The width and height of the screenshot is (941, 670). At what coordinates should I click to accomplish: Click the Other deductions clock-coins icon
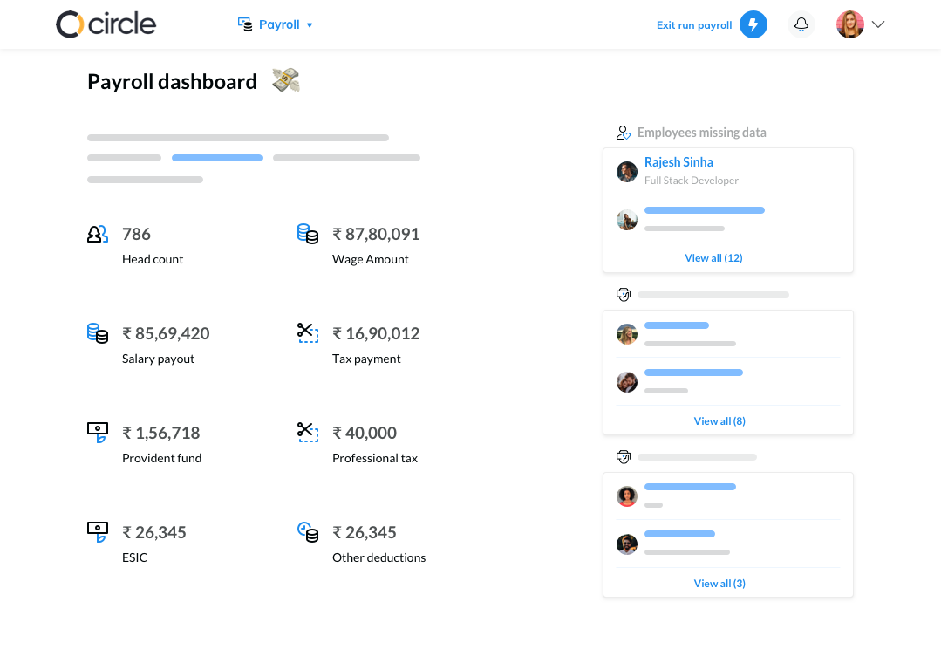pyautogui.click(x=308, y=532)
